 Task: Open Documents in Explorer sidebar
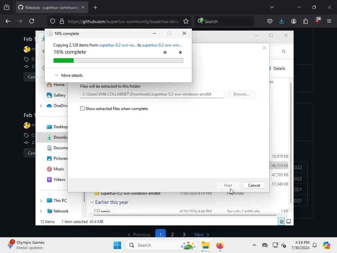57,148
